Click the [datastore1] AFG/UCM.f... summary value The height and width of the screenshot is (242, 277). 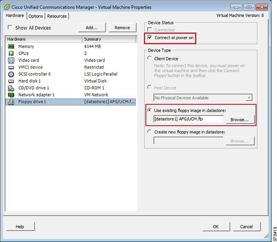[109, 102]
